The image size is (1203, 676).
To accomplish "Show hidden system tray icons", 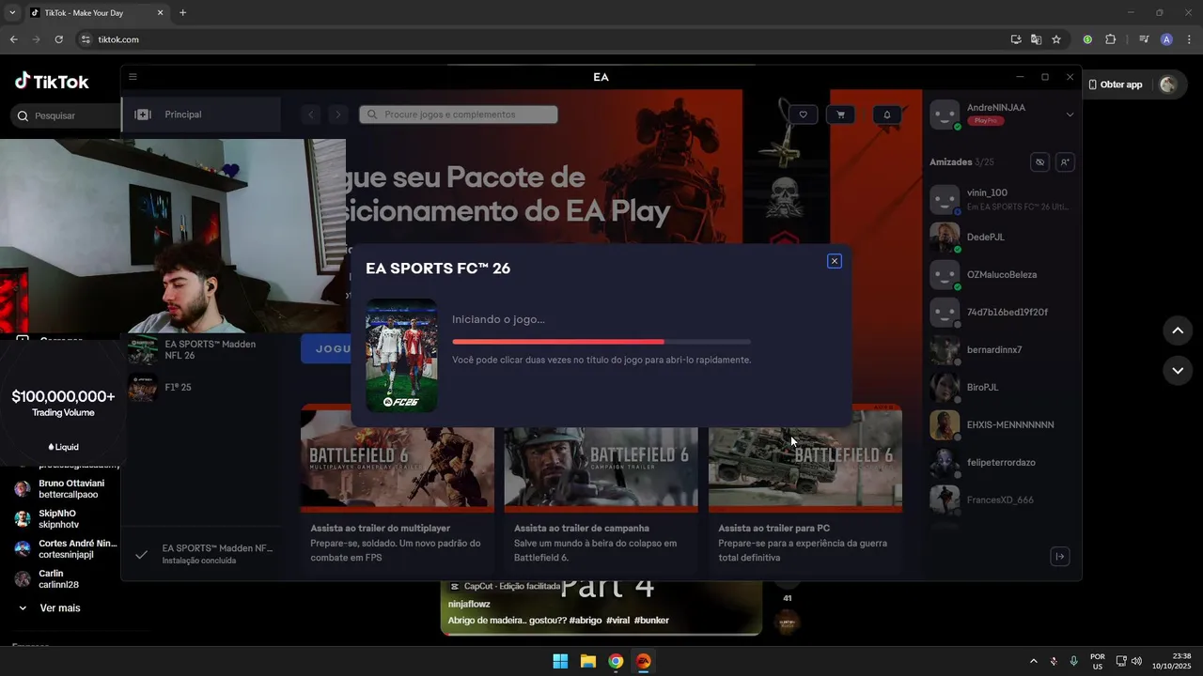I will 1034,661.
